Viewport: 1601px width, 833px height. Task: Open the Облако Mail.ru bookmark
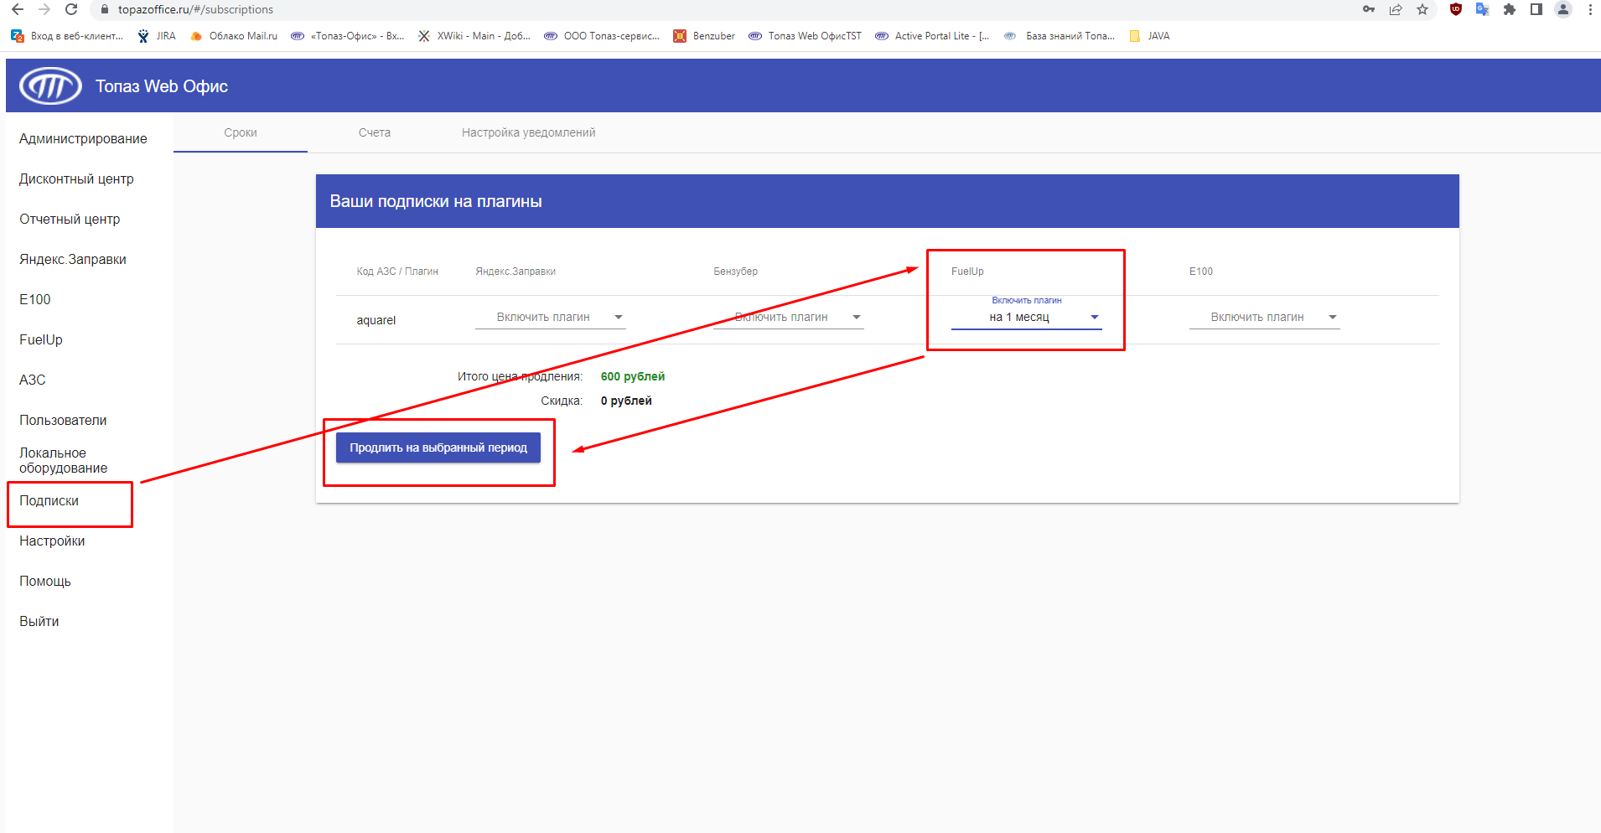coord(234,36)
